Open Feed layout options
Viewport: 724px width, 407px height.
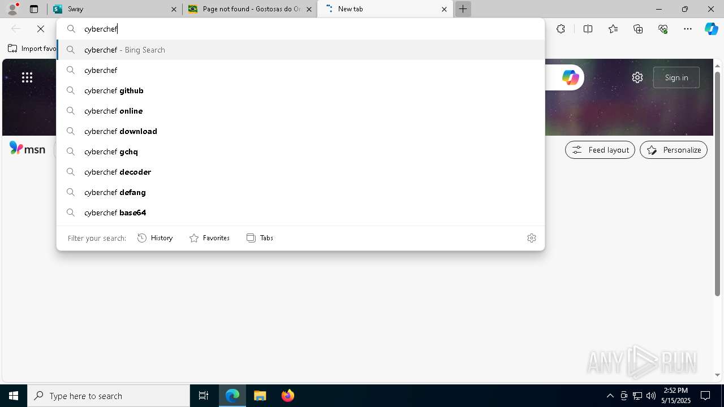(600, 150)
